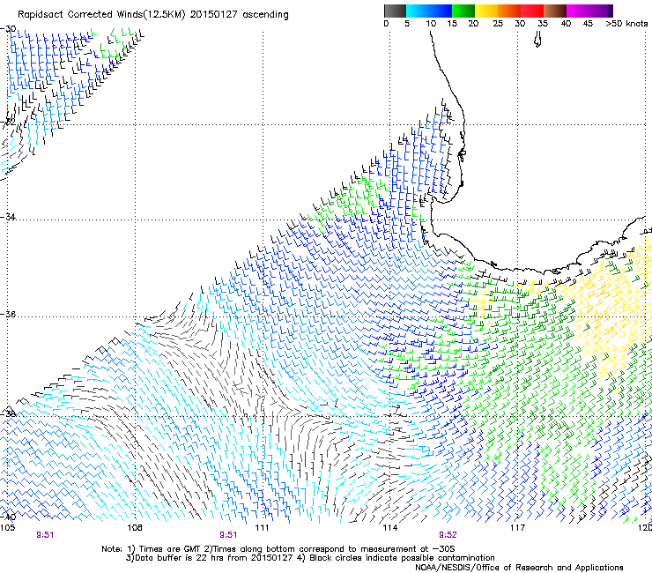Click the '45' legend scale label
The height and width of the screenshot is (573, 652).
588,24
